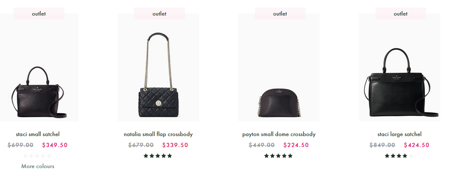Click the five-star rating under payton crossbody

click(278, 156)
